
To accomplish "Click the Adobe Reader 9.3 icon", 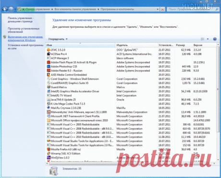I will click(49, 70).
